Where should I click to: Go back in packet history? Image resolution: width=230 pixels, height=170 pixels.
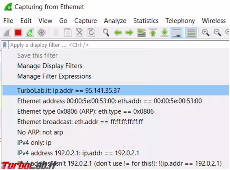(118, 33)
